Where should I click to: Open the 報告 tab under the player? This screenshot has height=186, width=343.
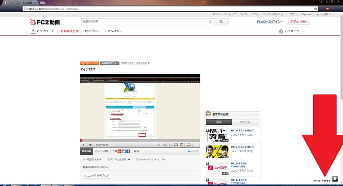coord(136,151)
